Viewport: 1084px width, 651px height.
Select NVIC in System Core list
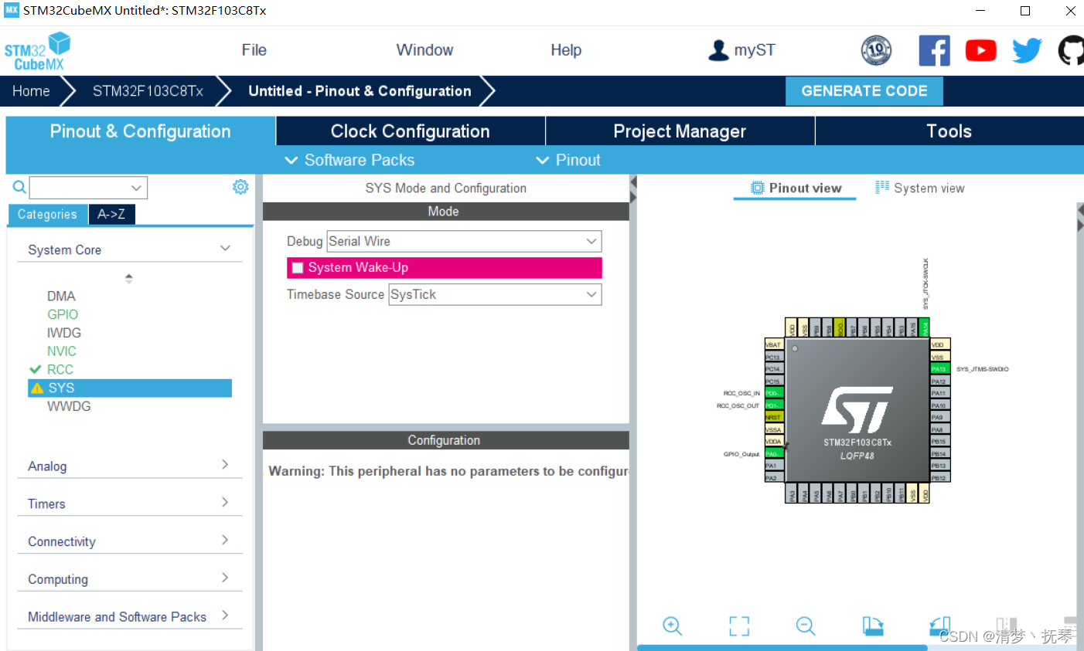coord(62,351)
